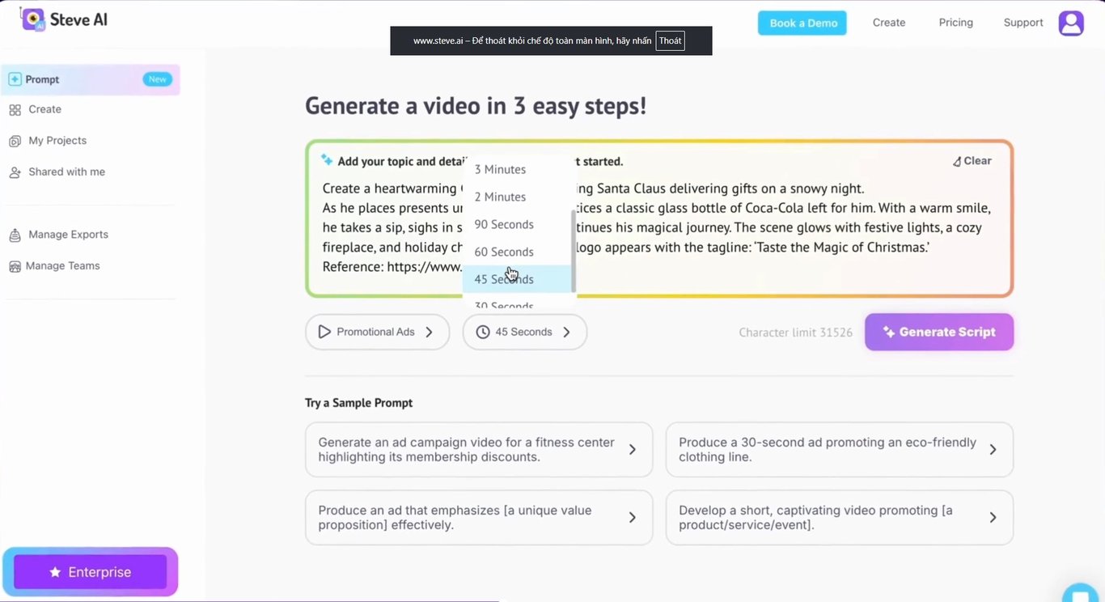Click the Steve AI logo
The width and height of the screenshot is (1105, 602).
63,19
